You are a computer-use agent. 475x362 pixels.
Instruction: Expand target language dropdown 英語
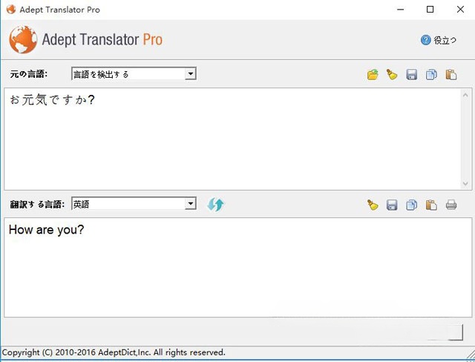(190, 203)
